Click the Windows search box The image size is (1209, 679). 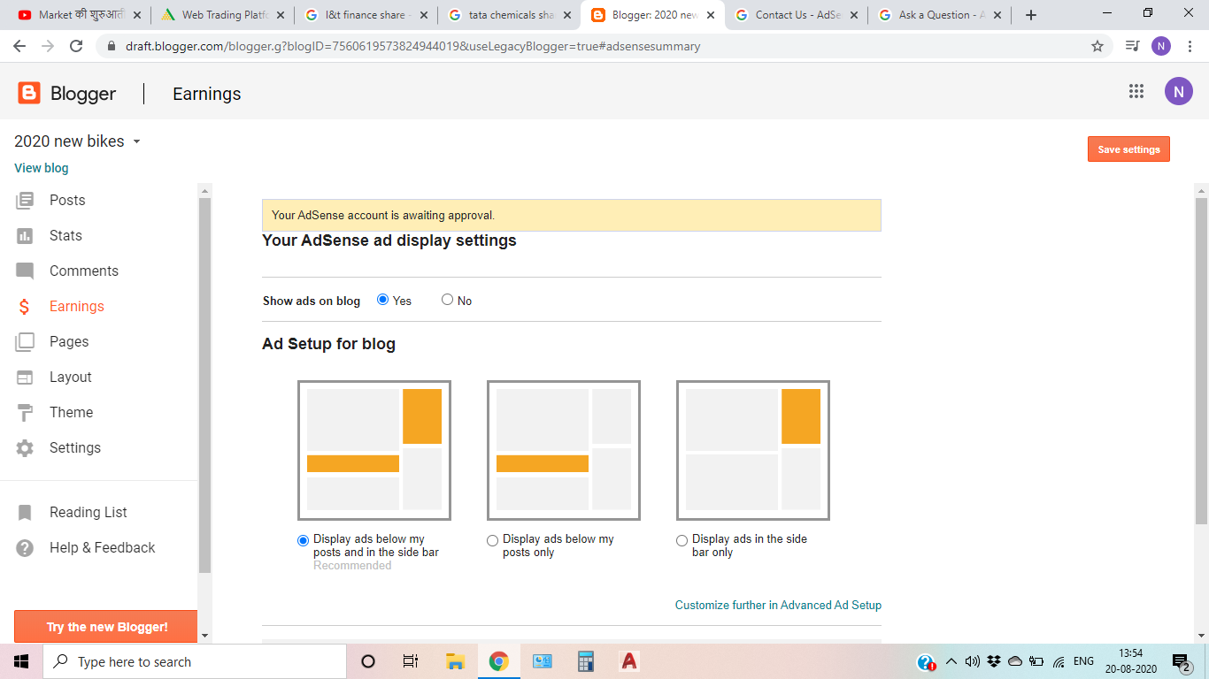click(x=195, y=661)
